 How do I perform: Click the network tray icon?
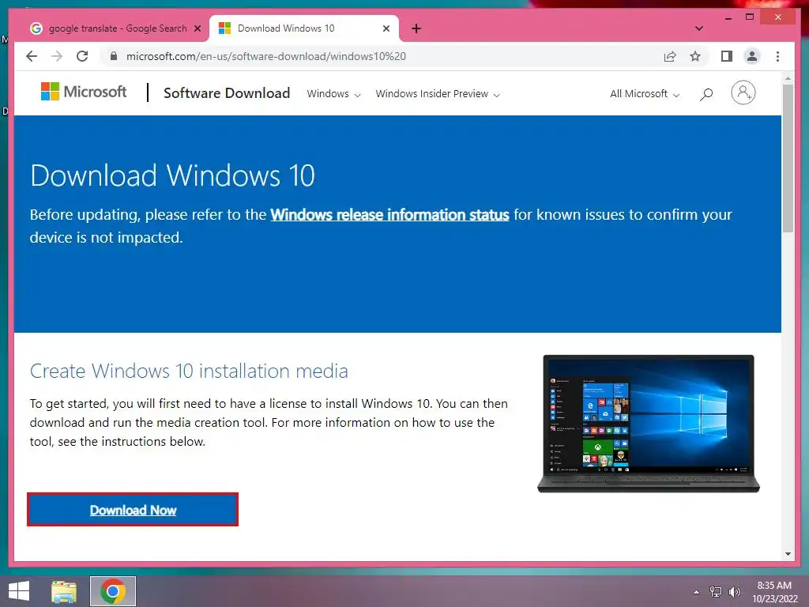716,592
